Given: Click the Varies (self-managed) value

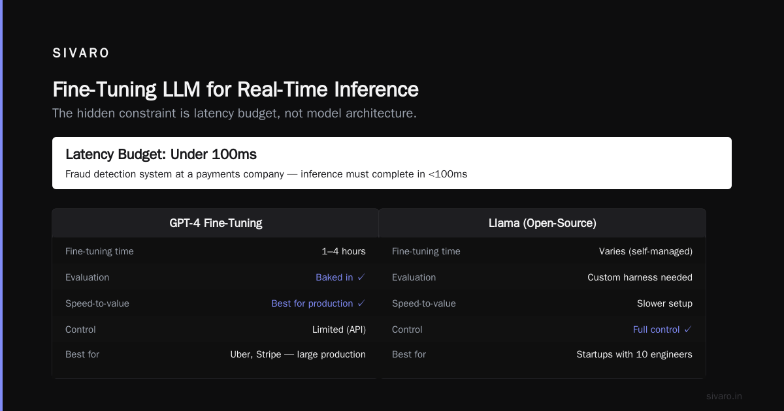Looking at the screenshot, I should [x=645, y=251].
